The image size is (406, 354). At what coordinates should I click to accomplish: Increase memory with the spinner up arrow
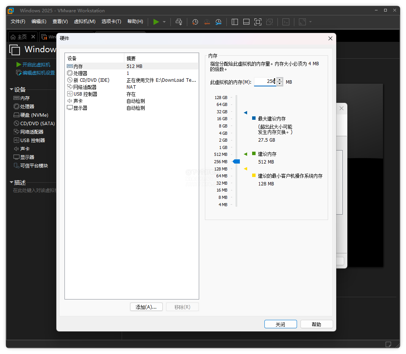coord(280,80)
